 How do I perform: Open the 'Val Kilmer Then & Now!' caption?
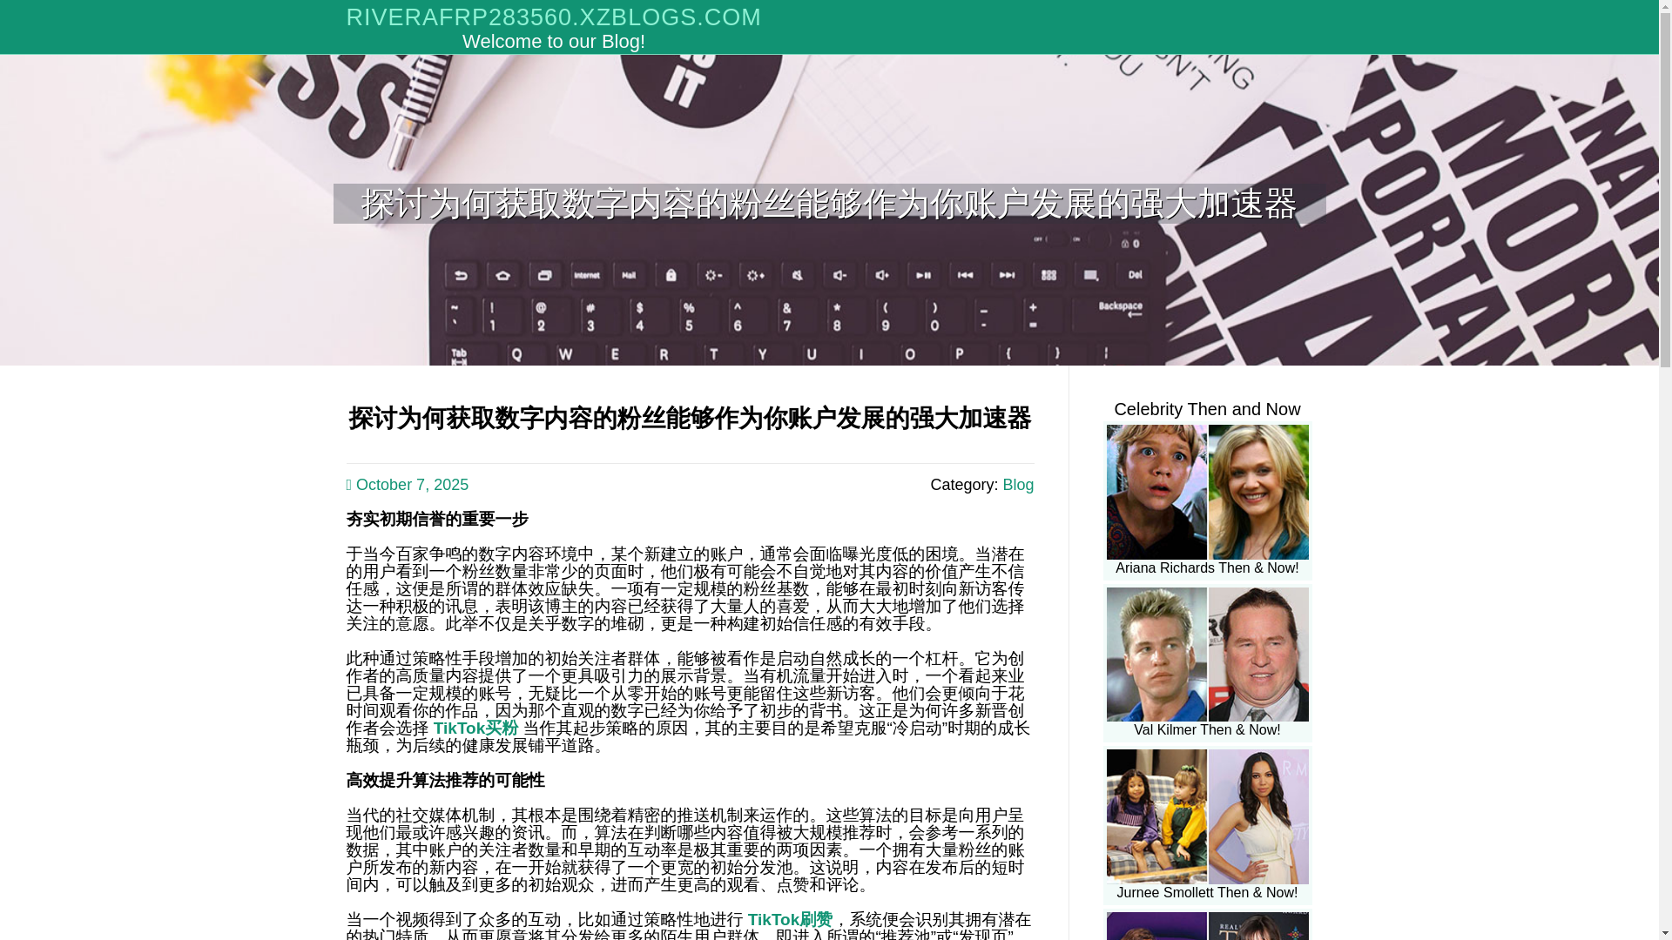[x=1207, y=730]
